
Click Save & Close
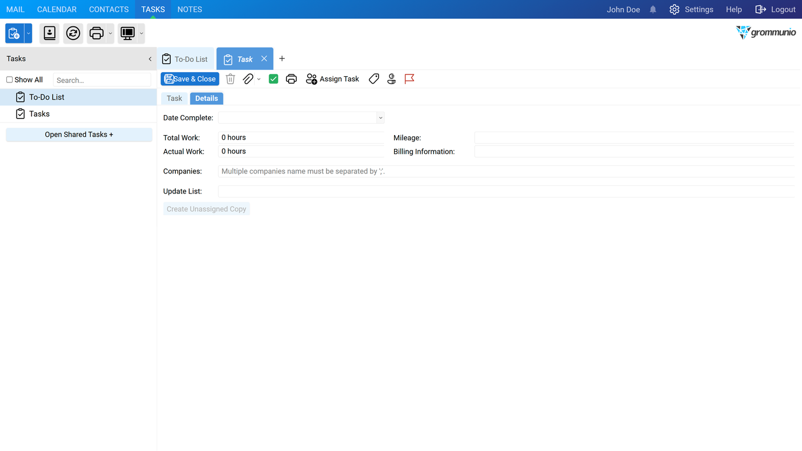pos(190,79)
